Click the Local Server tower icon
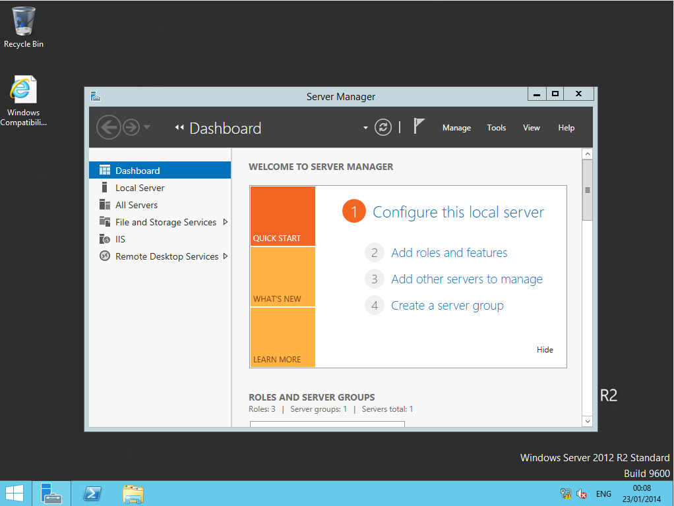The image size is (674, 506). (104, 187)
